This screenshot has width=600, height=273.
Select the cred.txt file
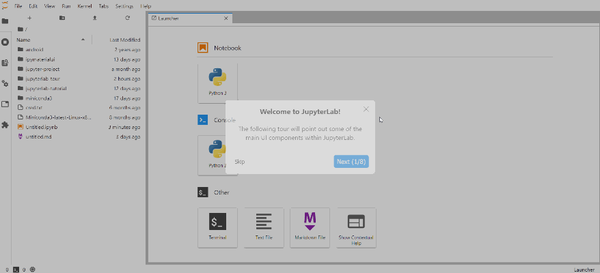pos(78,108)
